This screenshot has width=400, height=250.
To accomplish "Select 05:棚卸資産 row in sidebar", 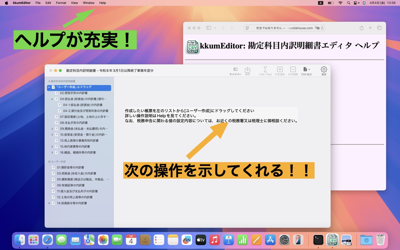I will (x=79, y=179).
